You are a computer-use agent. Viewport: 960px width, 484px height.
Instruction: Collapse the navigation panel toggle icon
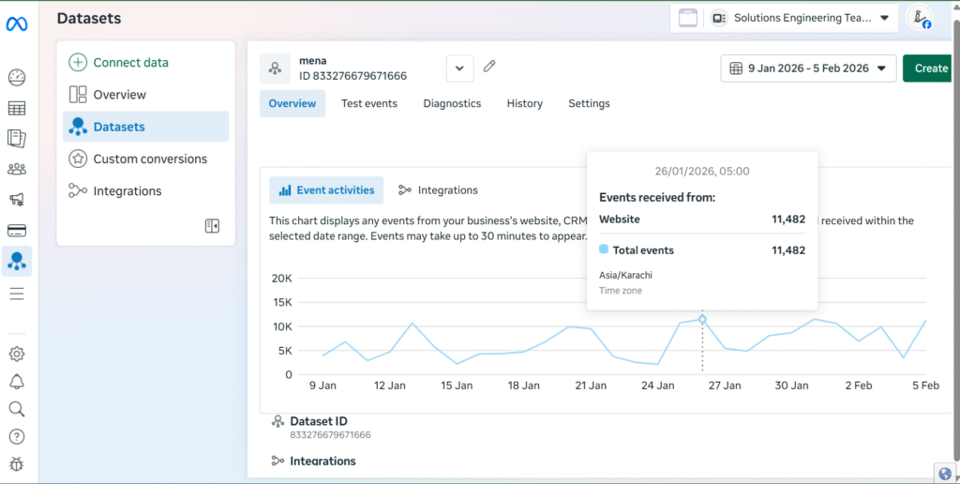coord(213,225)
